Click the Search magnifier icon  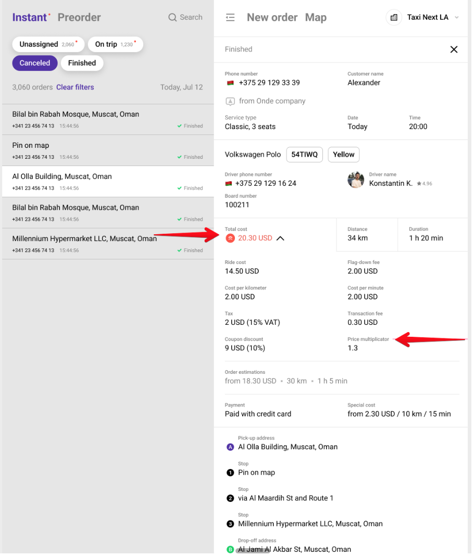pos(173,17)
